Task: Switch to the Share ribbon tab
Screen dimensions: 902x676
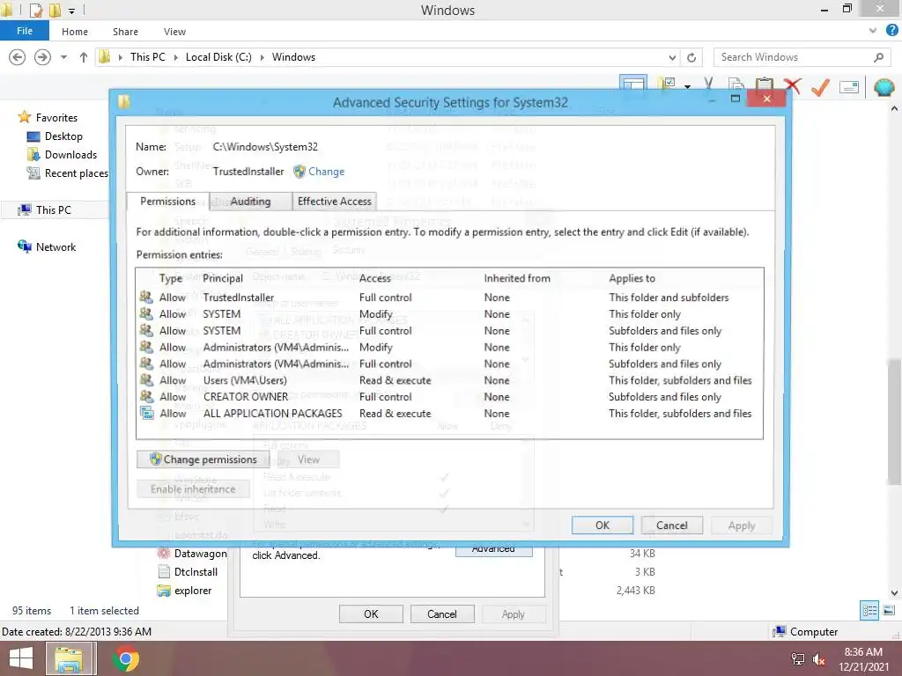Action: coord(125,32)
